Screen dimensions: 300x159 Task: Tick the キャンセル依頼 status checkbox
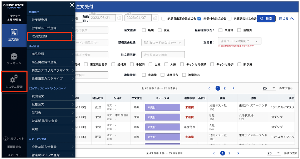pos(183,65)
